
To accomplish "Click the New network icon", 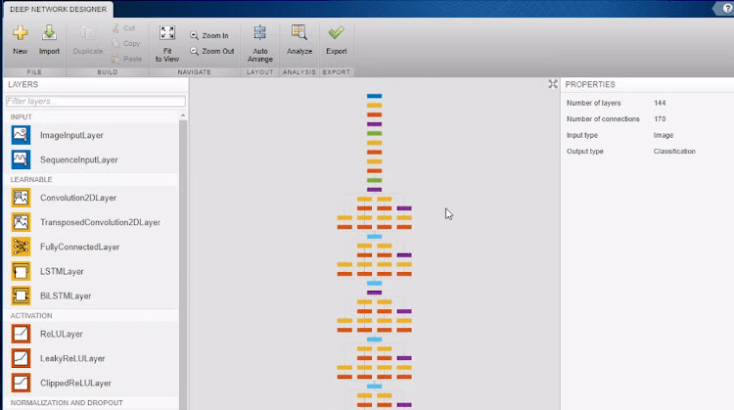I will (21, 33).
